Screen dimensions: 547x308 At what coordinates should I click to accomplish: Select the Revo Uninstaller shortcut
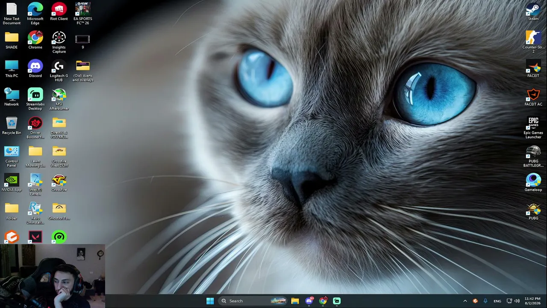pos(35,213)
